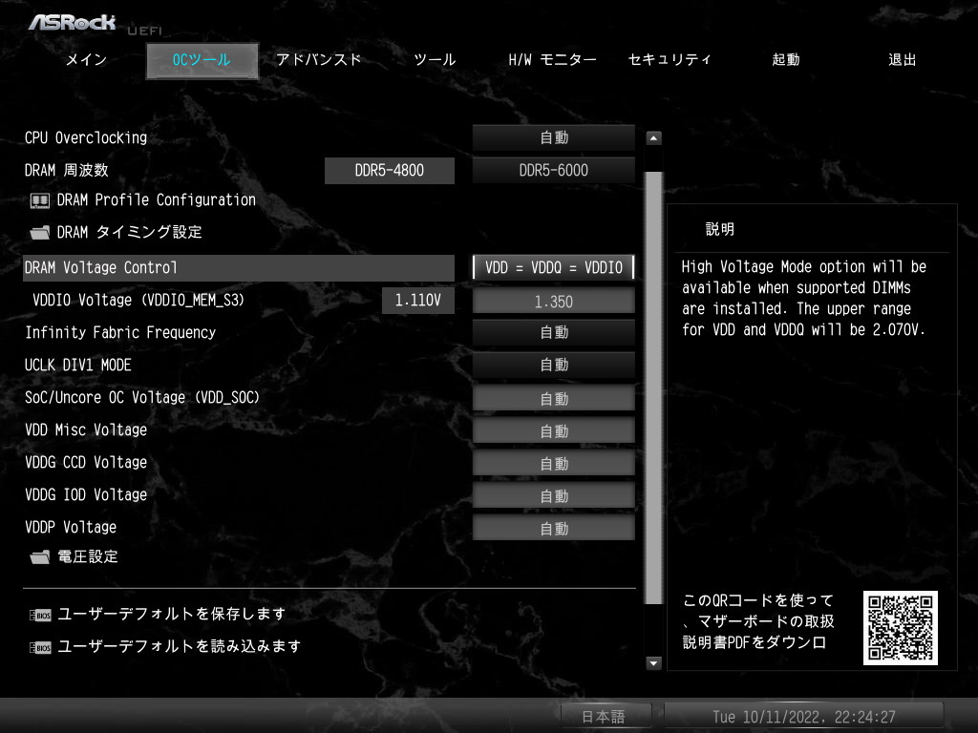Click the motherboard manual QR code

tap(900, 628)
